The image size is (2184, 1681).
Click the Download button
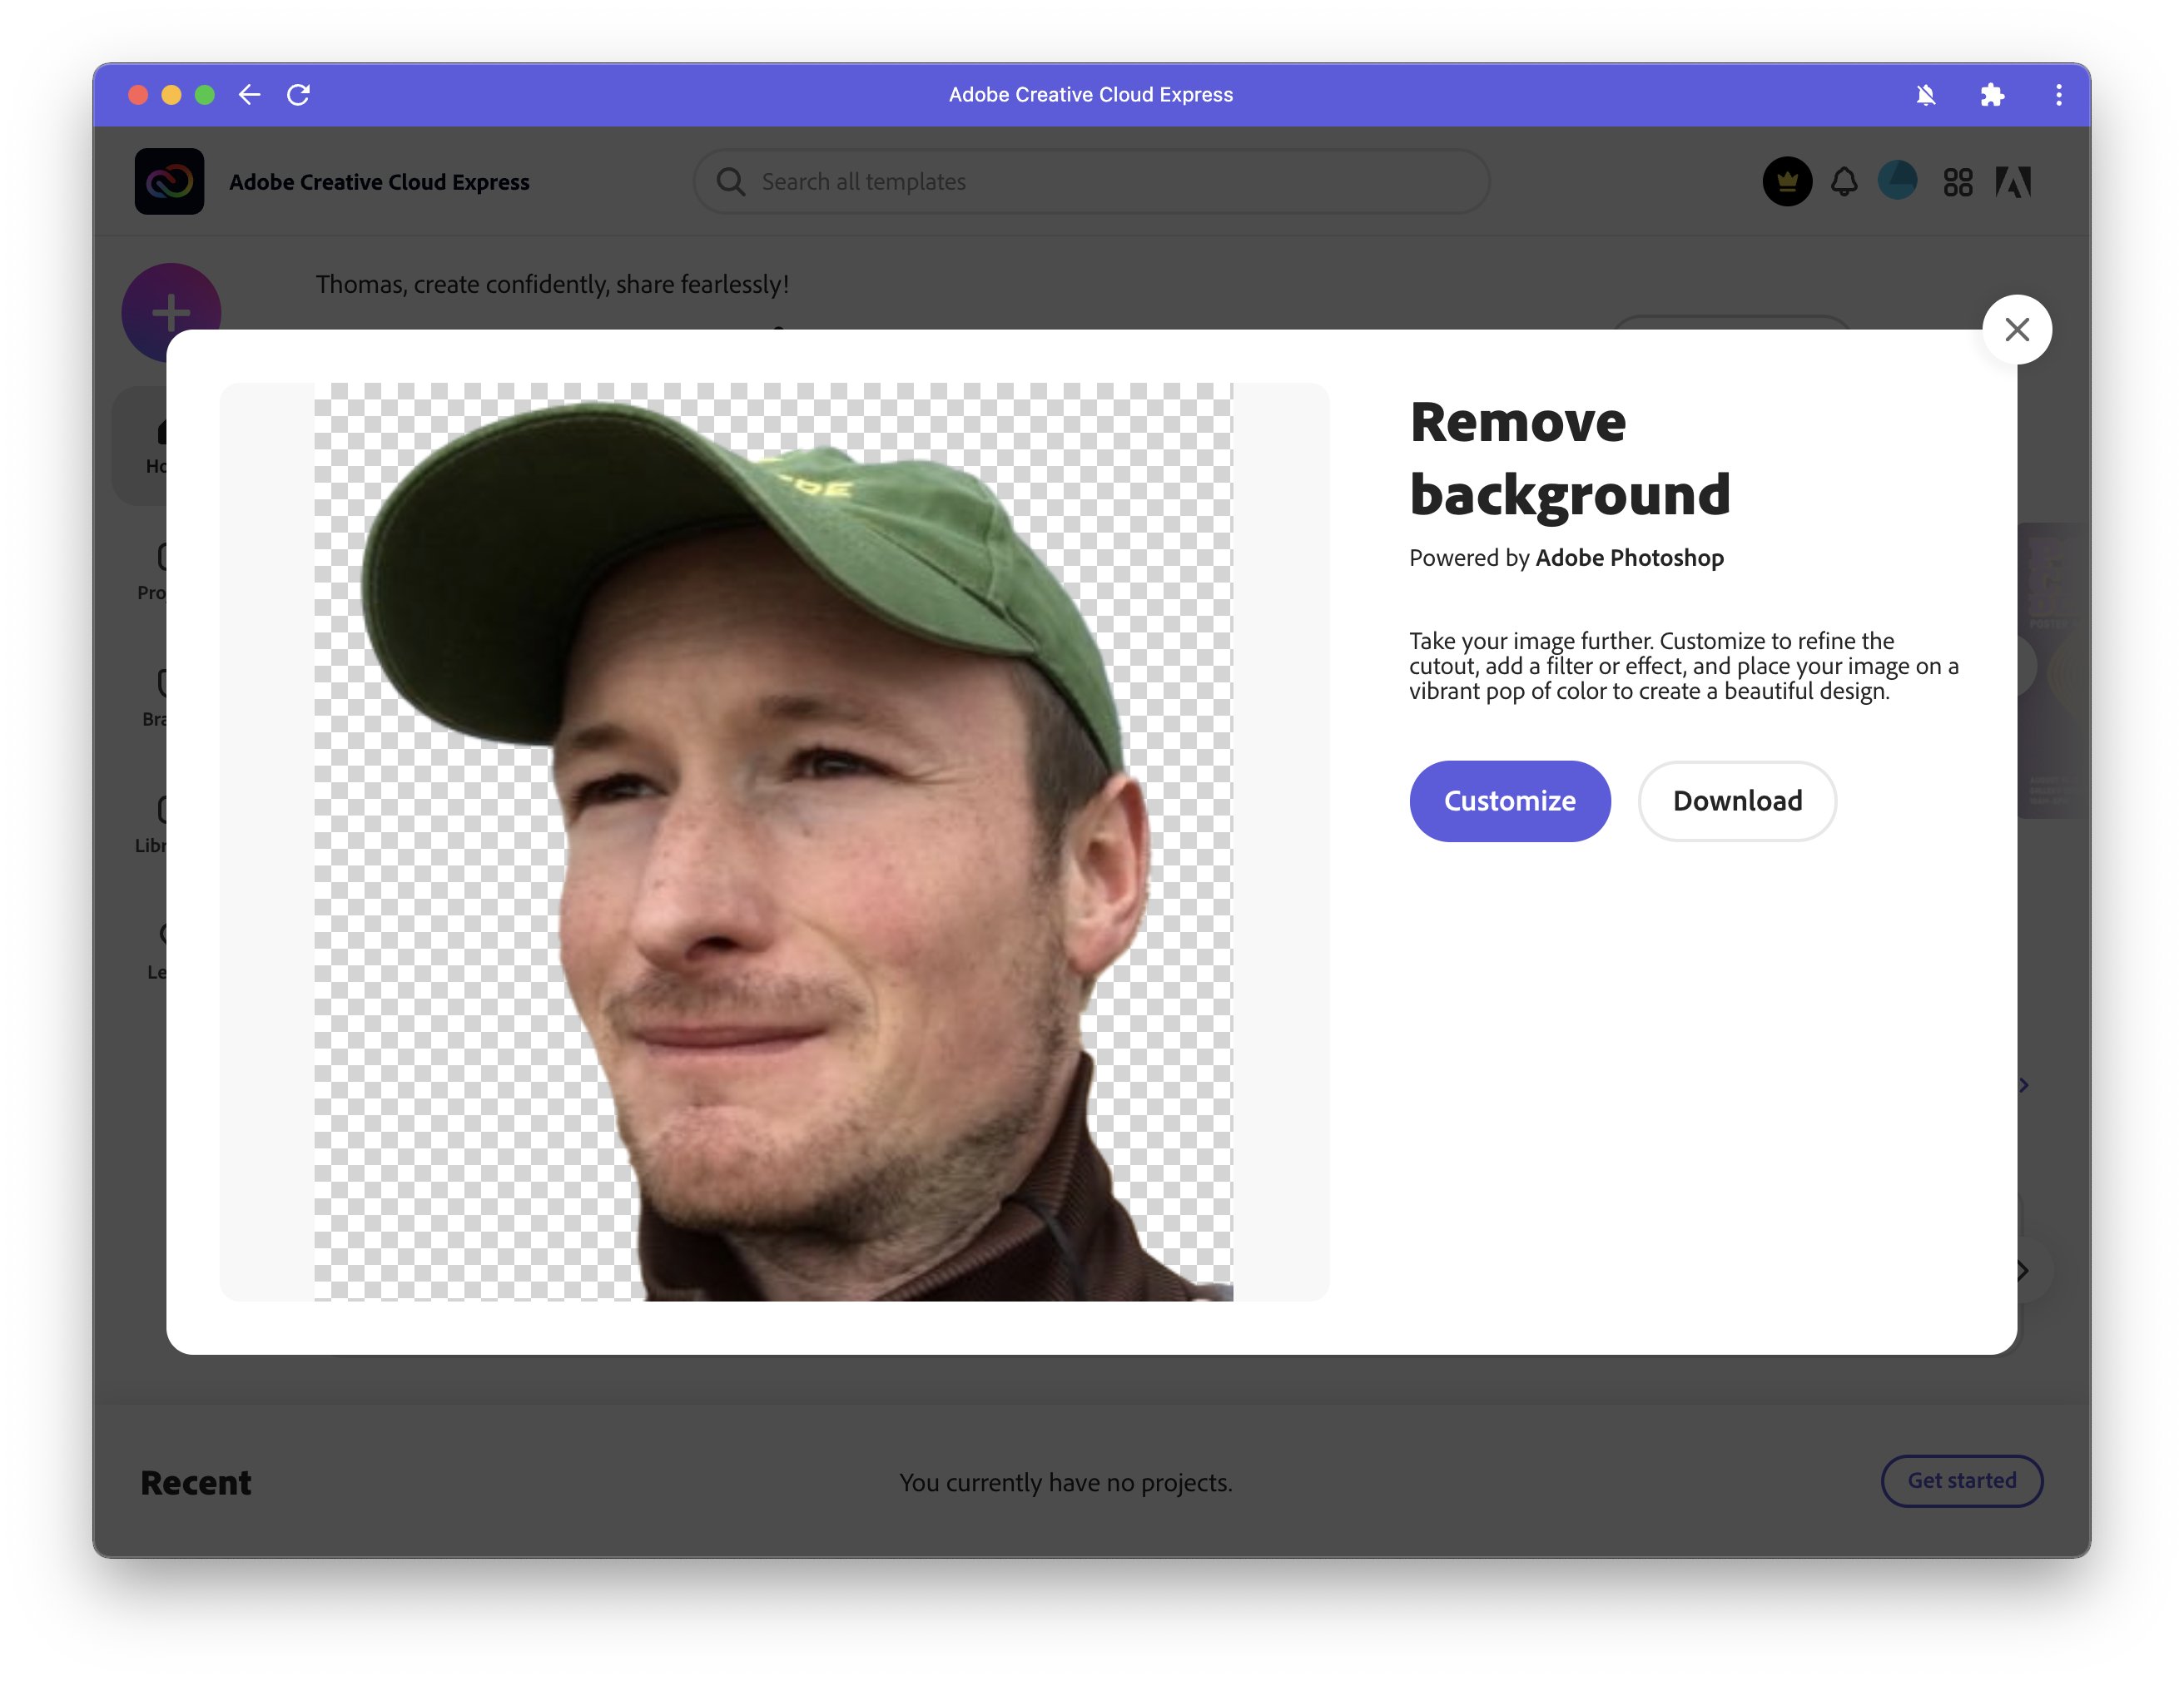(x=1737, y=800)
